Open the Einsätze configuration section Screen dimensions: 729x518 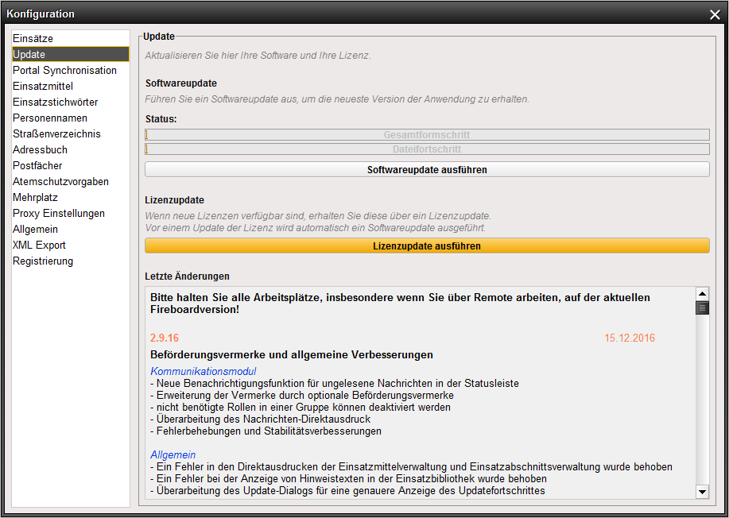point(33,38)
